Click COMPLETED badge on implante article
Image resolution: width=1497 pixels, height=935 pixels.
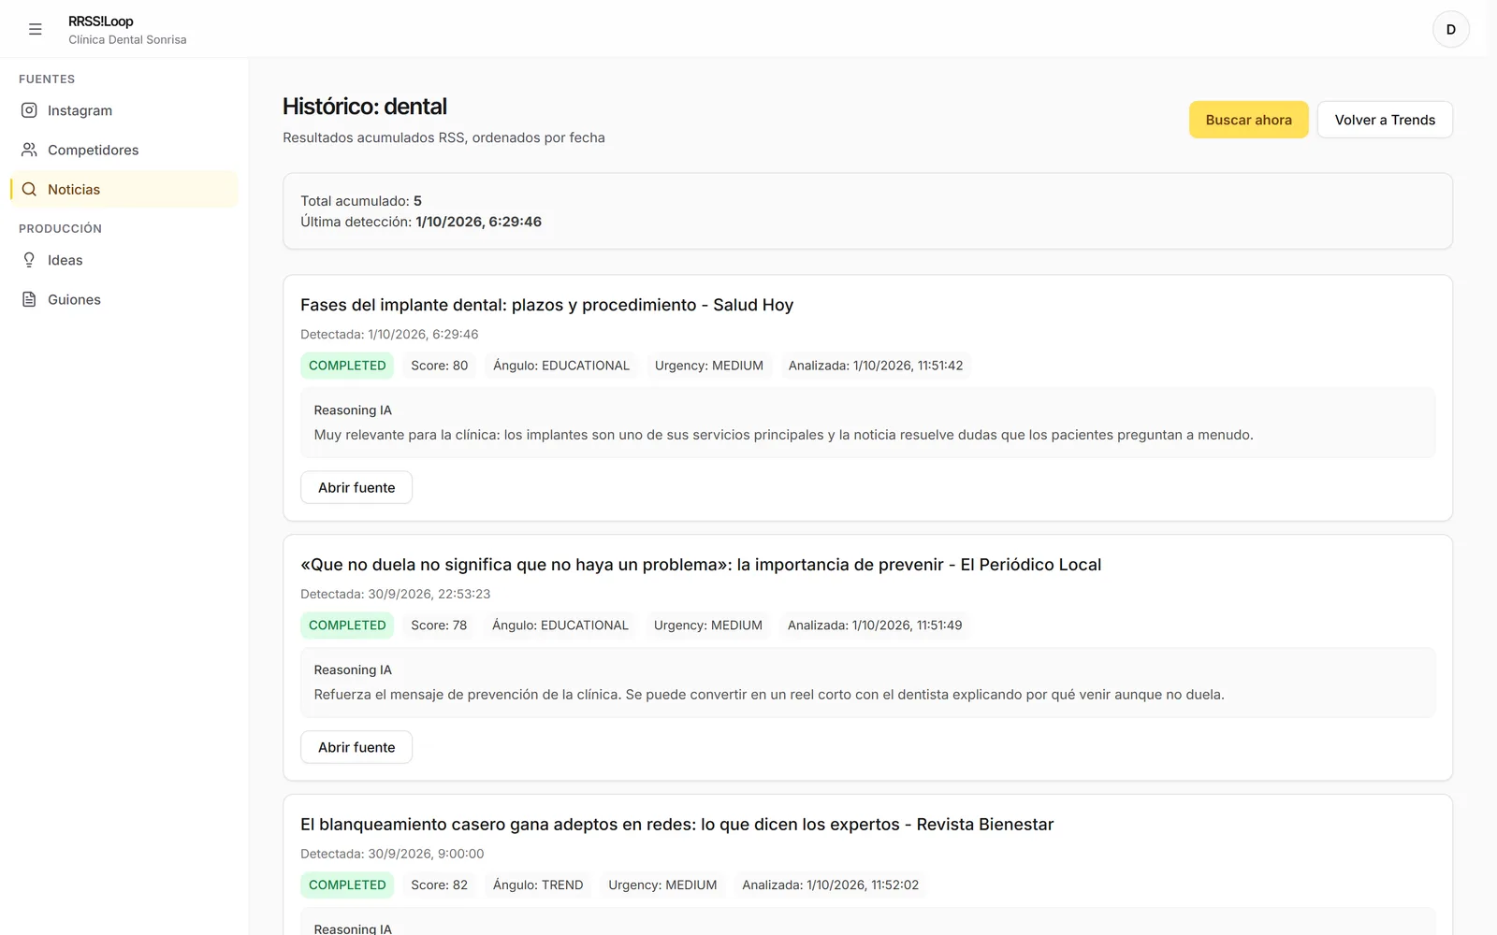pos(347,366)
